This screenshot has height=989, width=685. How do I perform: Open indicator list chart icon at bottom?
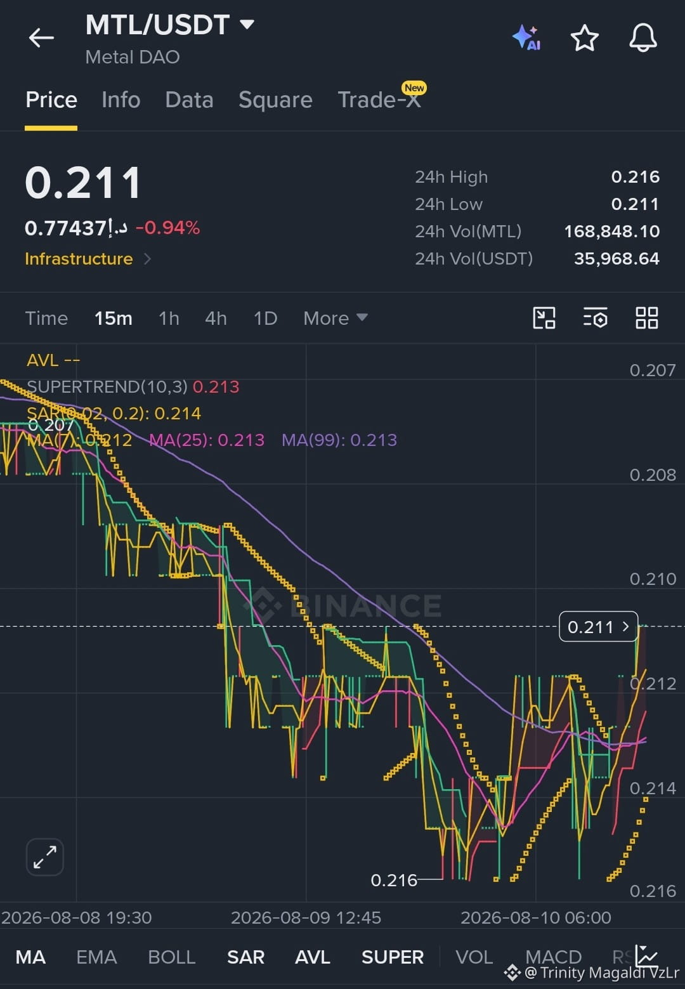click(647, 955)
